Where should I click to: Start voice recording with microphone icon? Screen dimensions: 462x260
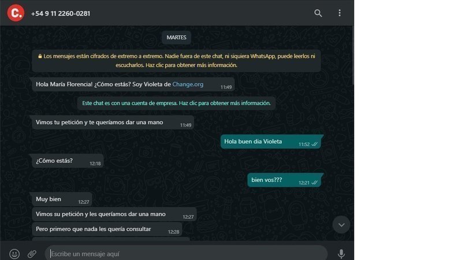341,254
